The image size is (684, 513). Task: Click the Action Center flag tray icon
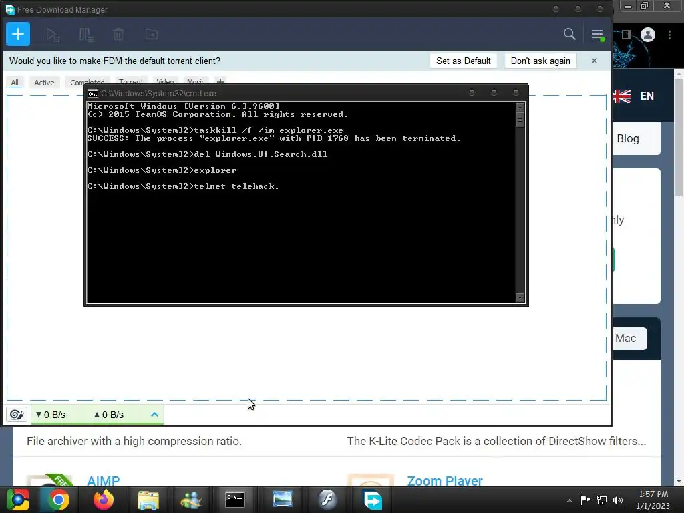[585, 500]
